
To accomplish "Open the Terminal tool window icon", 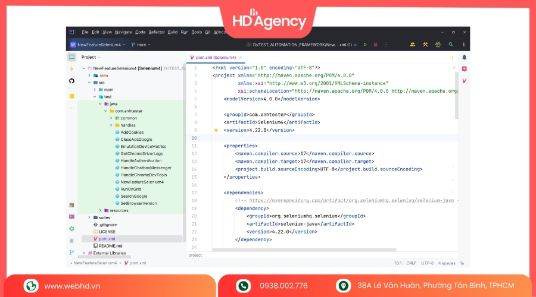I will [72, 217].
